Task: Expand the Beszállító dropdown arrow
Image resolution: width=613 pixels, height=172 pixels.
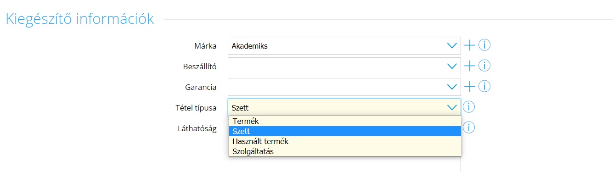Action: click(452, 67)
